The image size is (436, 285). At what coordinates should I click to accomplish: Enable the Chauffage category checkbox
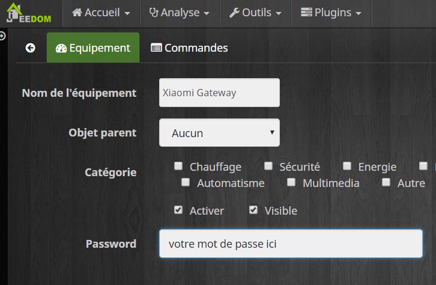pyautogui.click(x=178, y=166)
